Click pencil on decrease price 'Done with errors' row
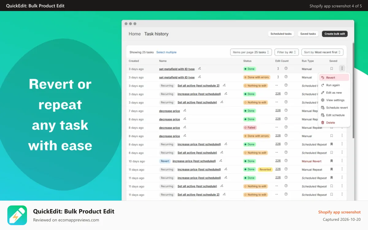 pyautogui.click(x=185, y=136)
